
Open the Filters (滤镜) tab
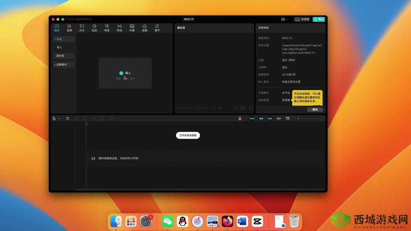[144, 28]
